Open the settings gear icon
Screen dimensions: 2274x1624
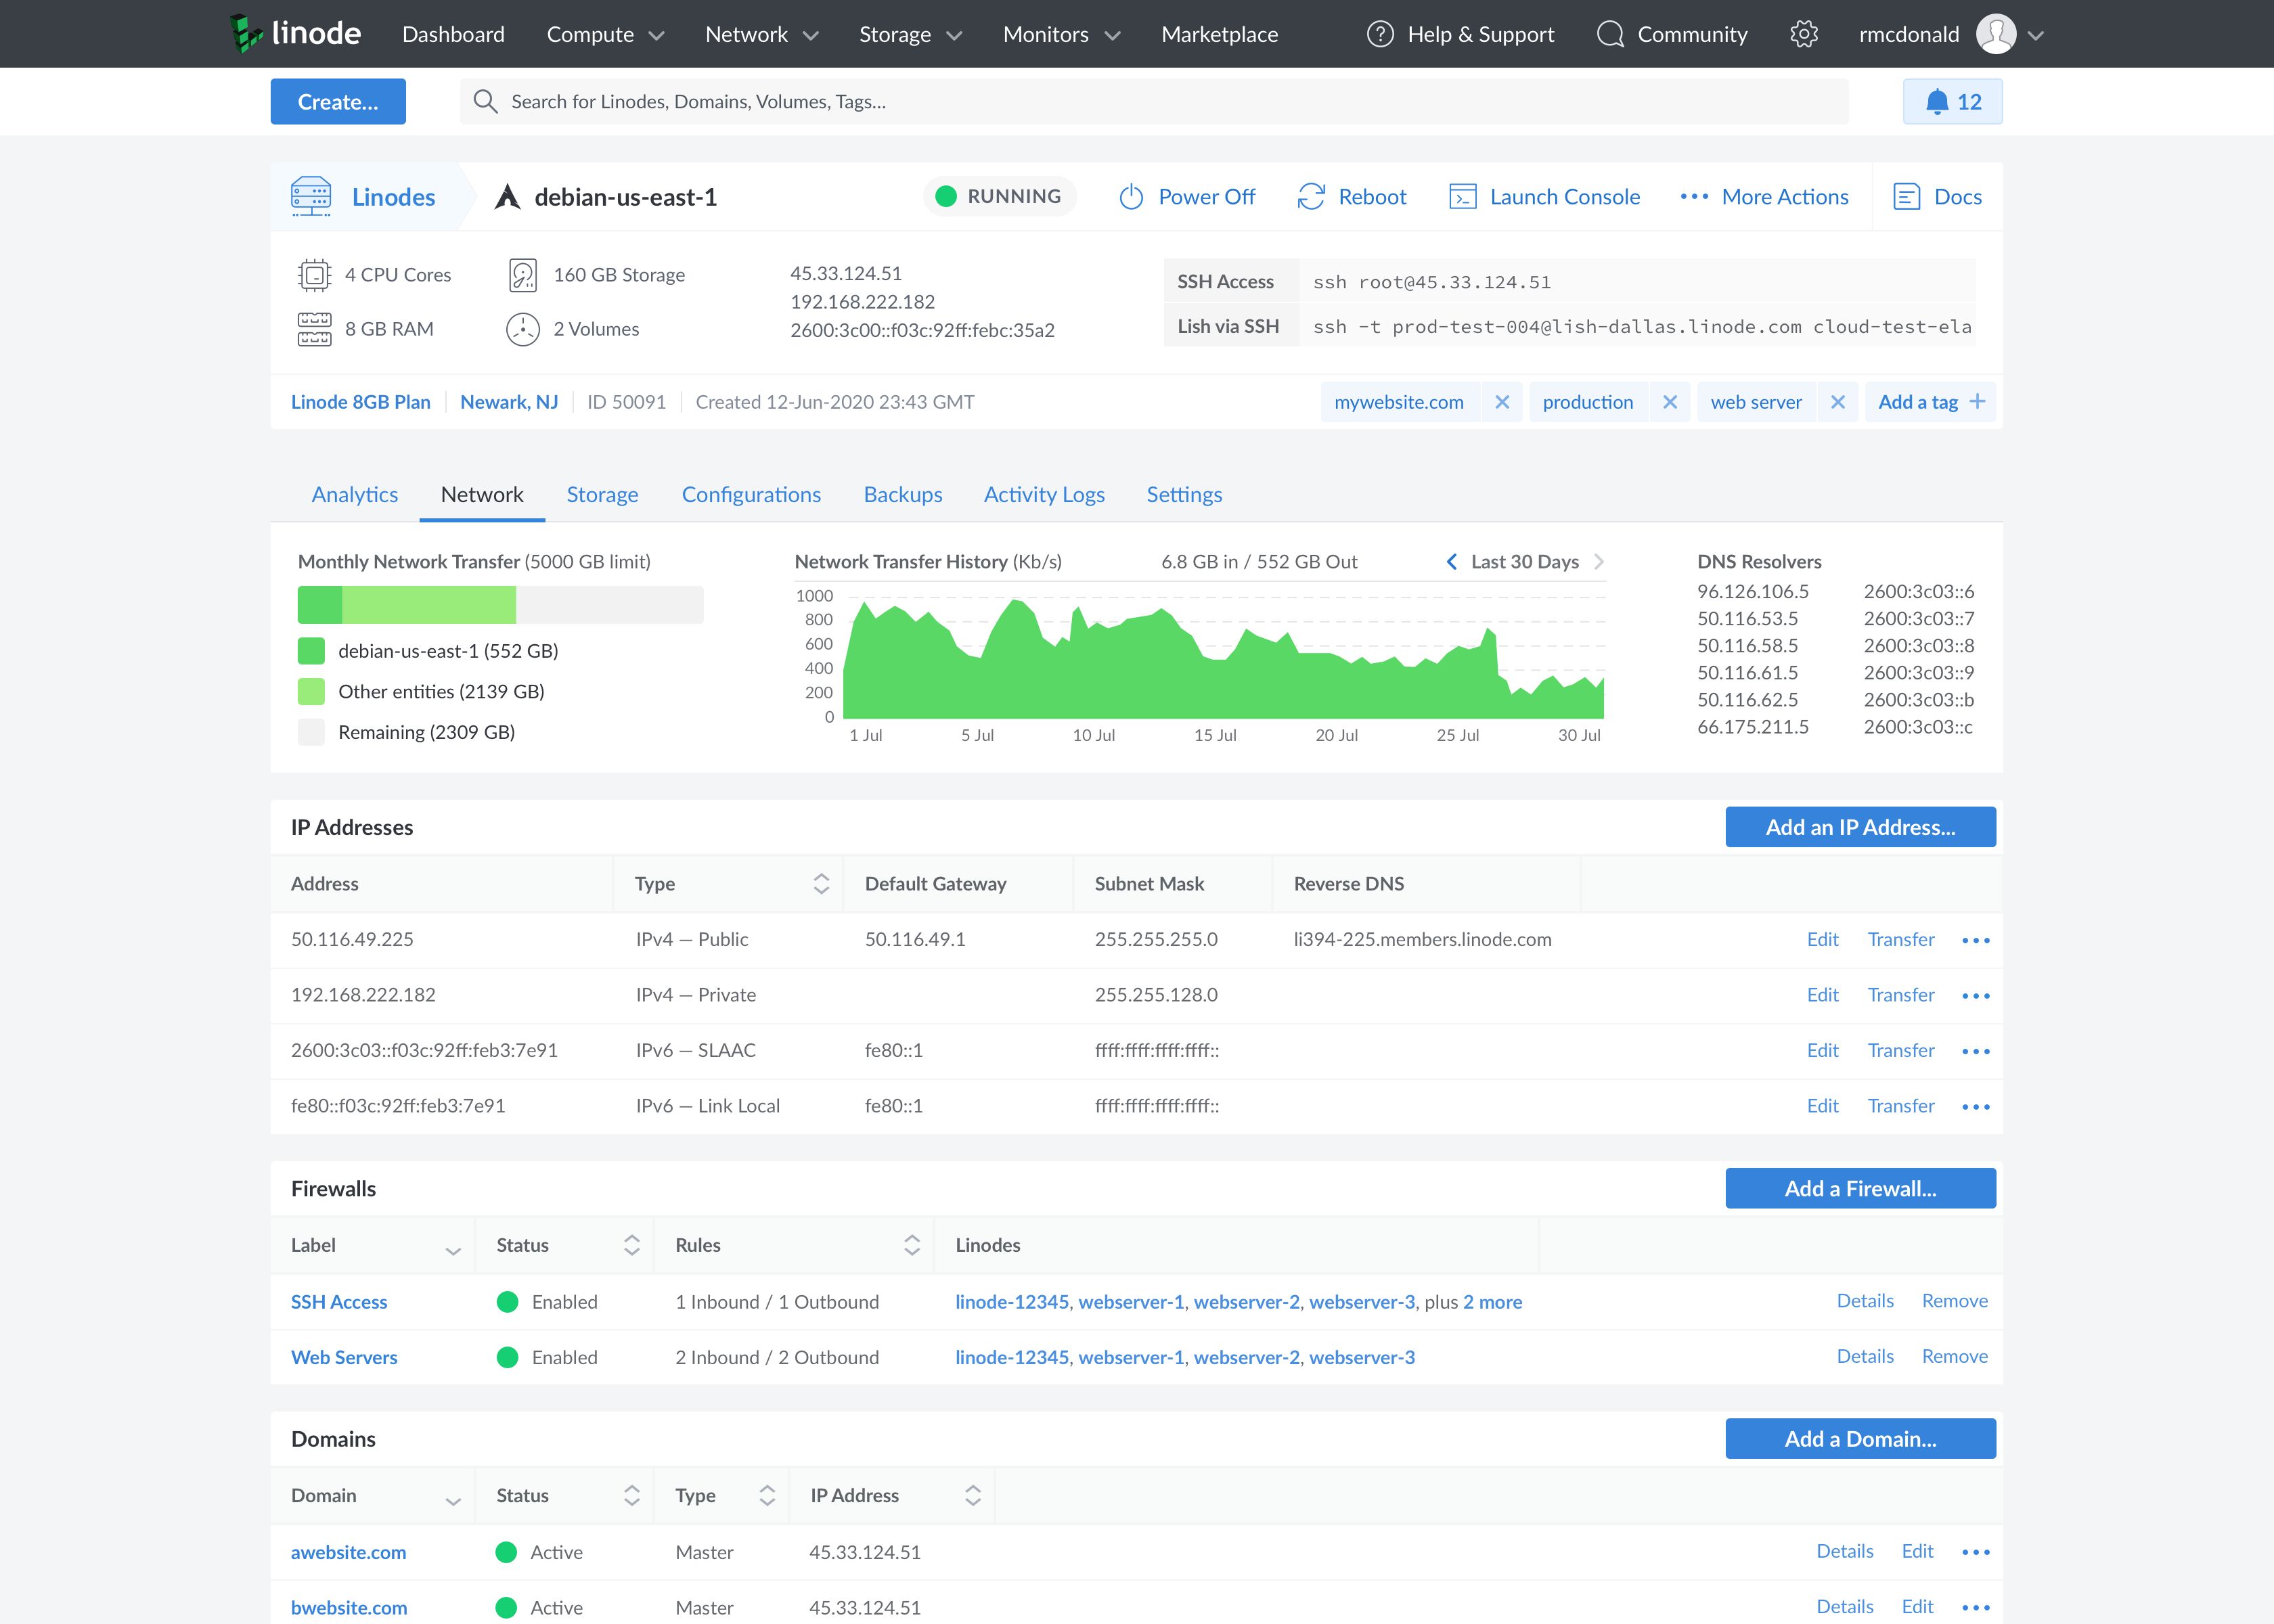click(1804, 34)
